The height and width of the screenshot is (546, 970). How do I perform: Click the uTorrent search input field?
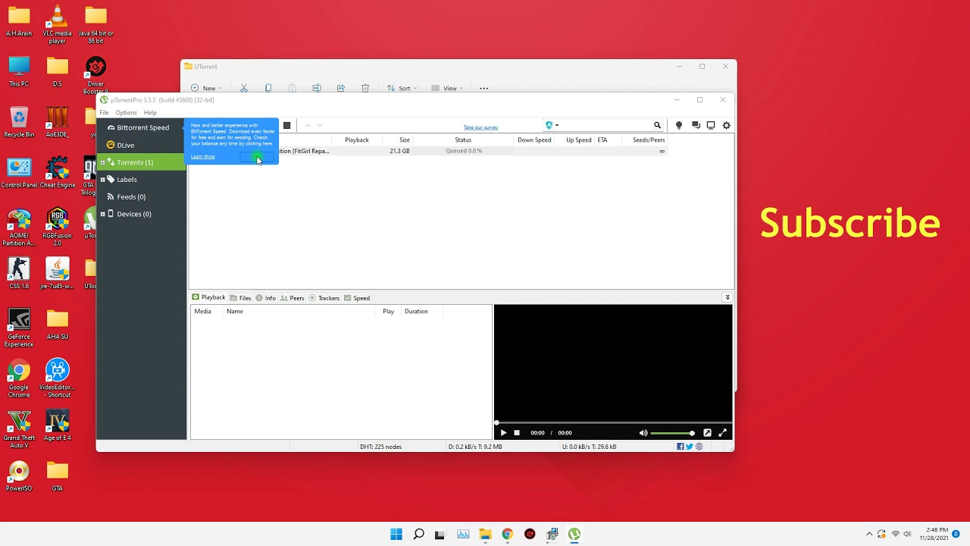coord(606,125)
